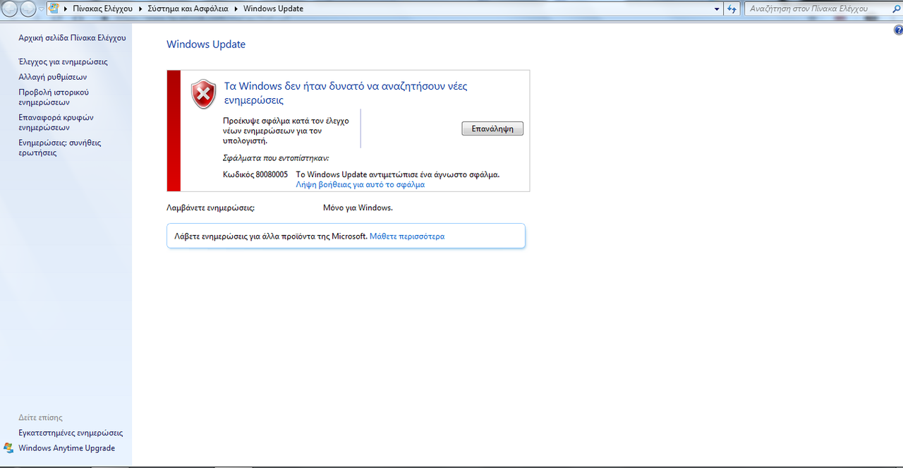Expand breadcrumb arrow before Πίνακας Ελέγχου
The width and height of the screenshot is (903, 468).
pos(66,9)
